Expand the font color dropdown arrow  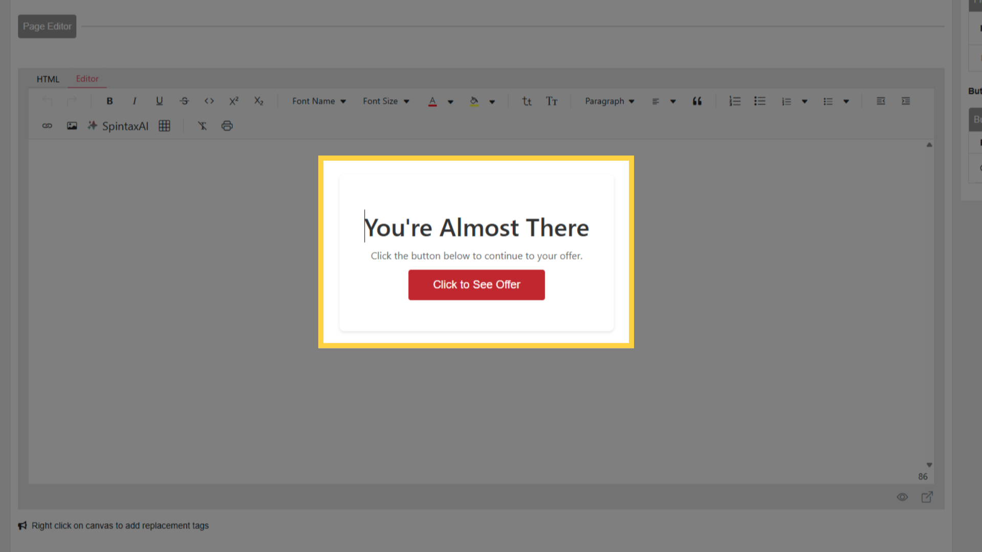tap(450, 102)
